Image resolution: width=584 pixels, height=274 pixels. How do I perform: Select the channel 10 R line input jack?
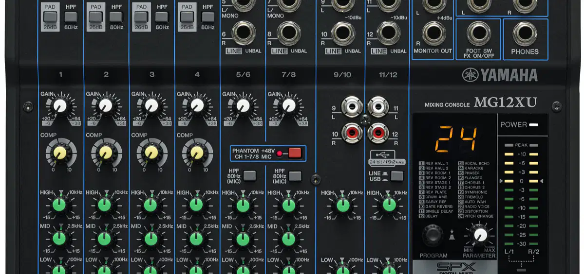coord(343,33)
